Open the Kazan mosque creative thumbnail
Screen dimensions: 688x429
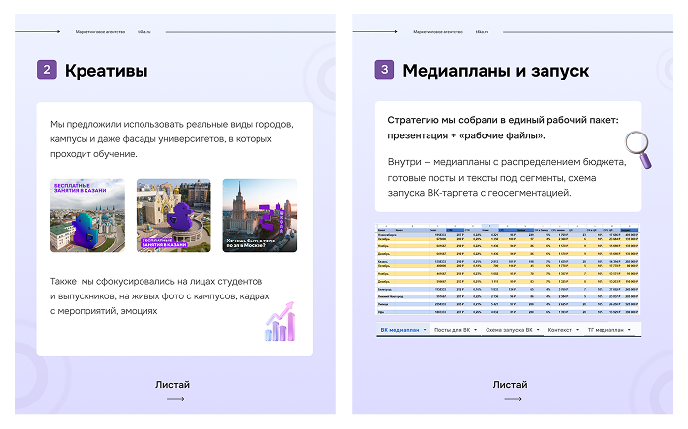87,215
